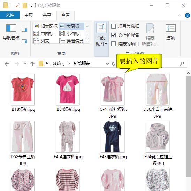Choose 大图标 layout
The image size is (191, 191).
point(71,26)
